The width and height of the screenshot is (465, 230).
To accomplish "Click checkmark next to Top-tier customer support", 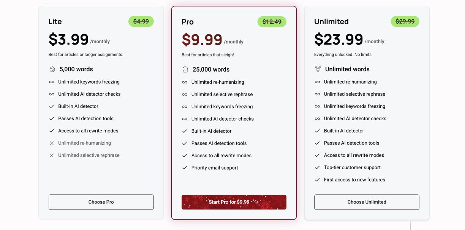I will click(318, 167).
